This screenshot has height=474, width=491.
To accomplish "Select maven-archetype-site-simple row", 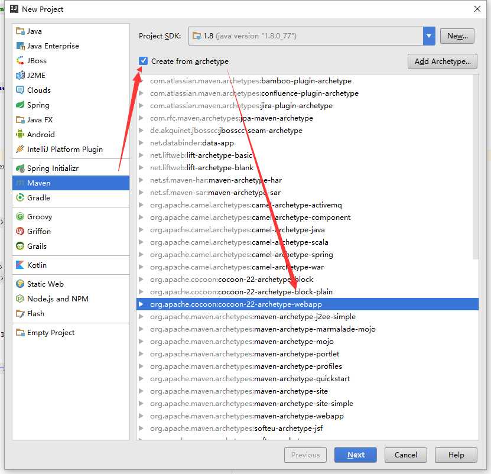I will coord(307,403).
